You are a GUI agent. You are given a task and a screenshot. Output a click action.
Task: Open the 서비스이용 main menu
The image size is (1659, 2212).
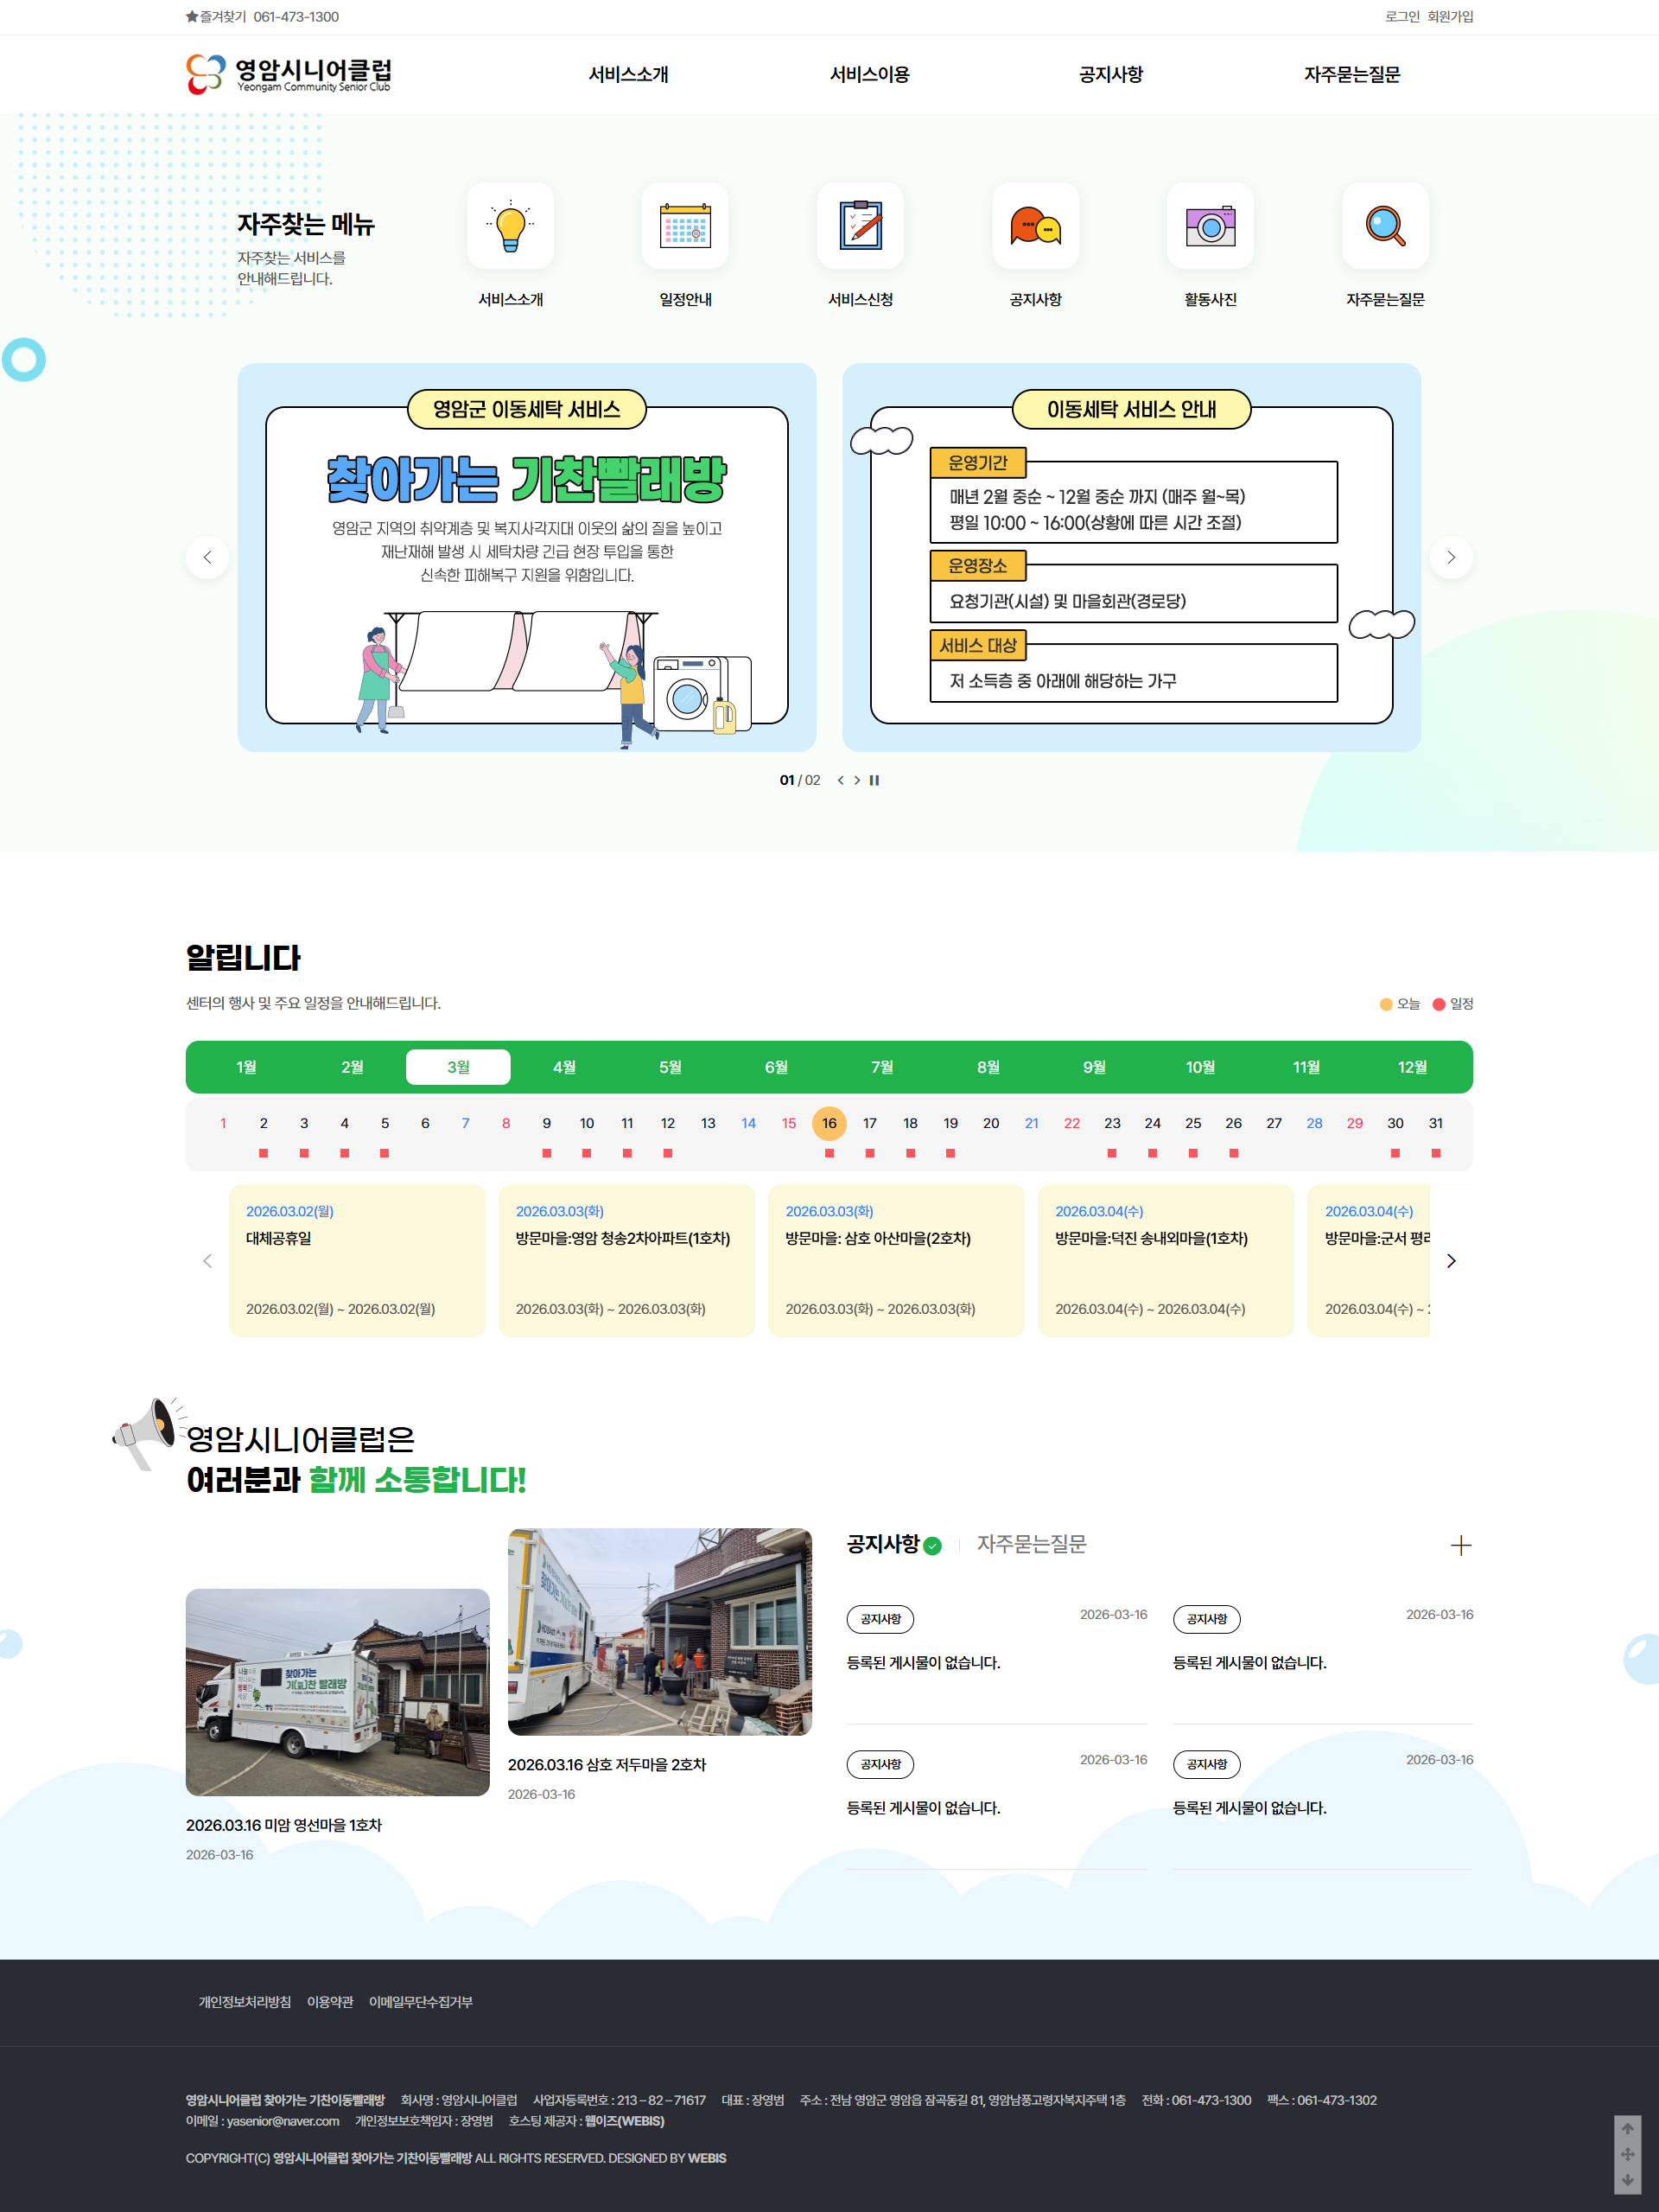869,74
